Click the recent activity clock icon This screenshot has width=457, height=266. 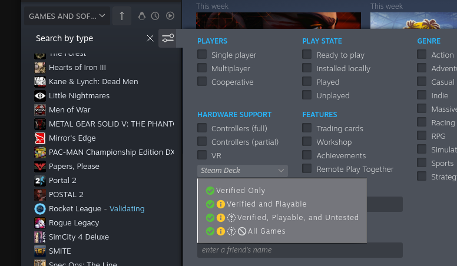(x=155, y=16)
